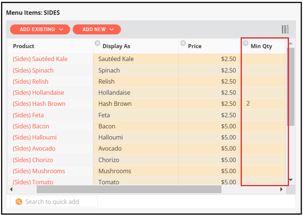This screenshot has width=303, height=215.
Task: Select the Avocado Display As cell
Action: point(136,149)
